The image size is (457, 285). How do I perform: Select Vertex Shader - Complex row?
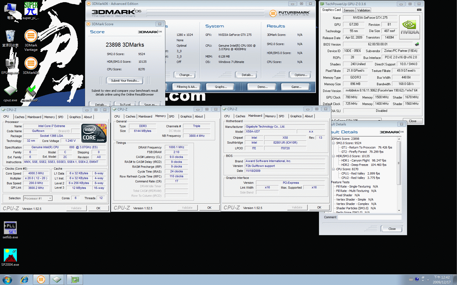pyautogui.click(x=356, y=204)
